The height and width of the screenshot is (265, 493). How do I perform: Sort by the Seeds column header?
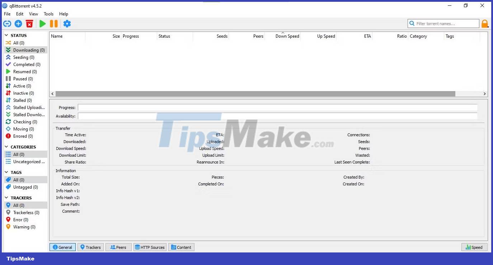click(211, 36)
